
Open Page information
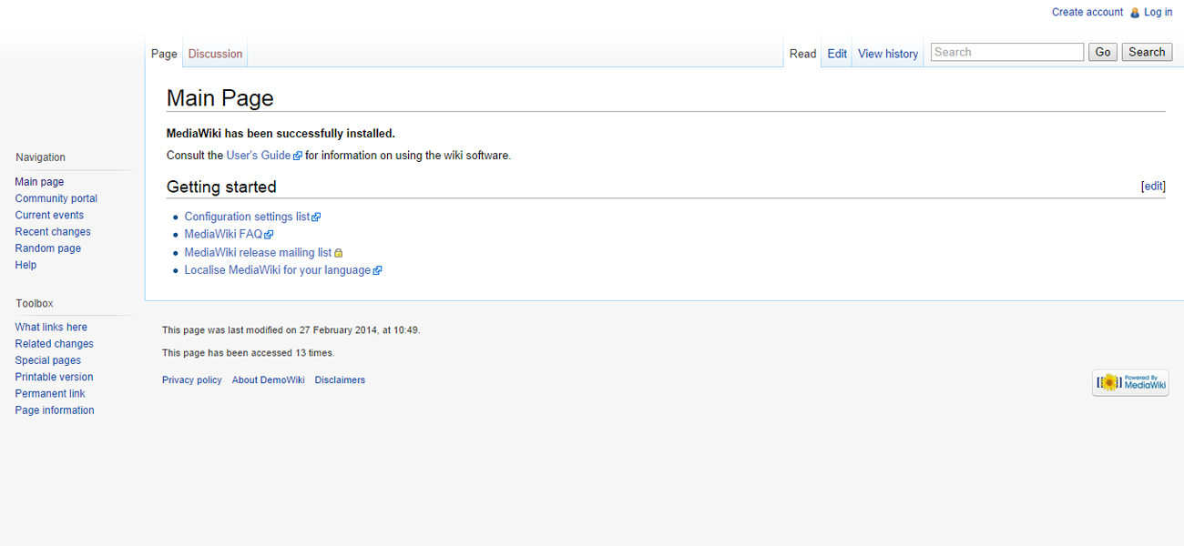(55, 410)
